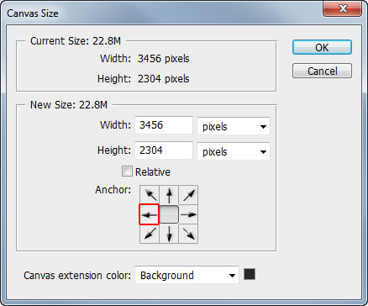This screenshot has height=306, width=368.
Task: Click the Canvas Size title text
Action: coord(33,13)
